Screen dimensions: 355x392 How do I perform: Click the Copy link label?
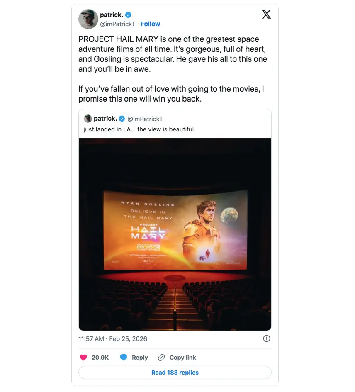pyautogui.click(x=183, y=358)
